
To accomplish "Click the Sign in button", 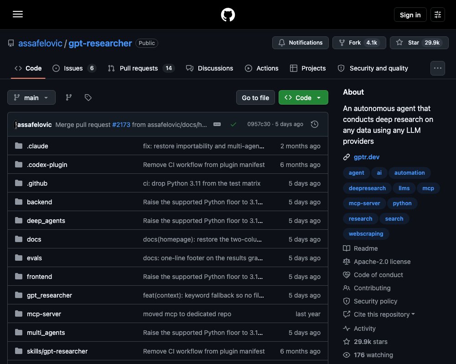I will click(410, 15).
